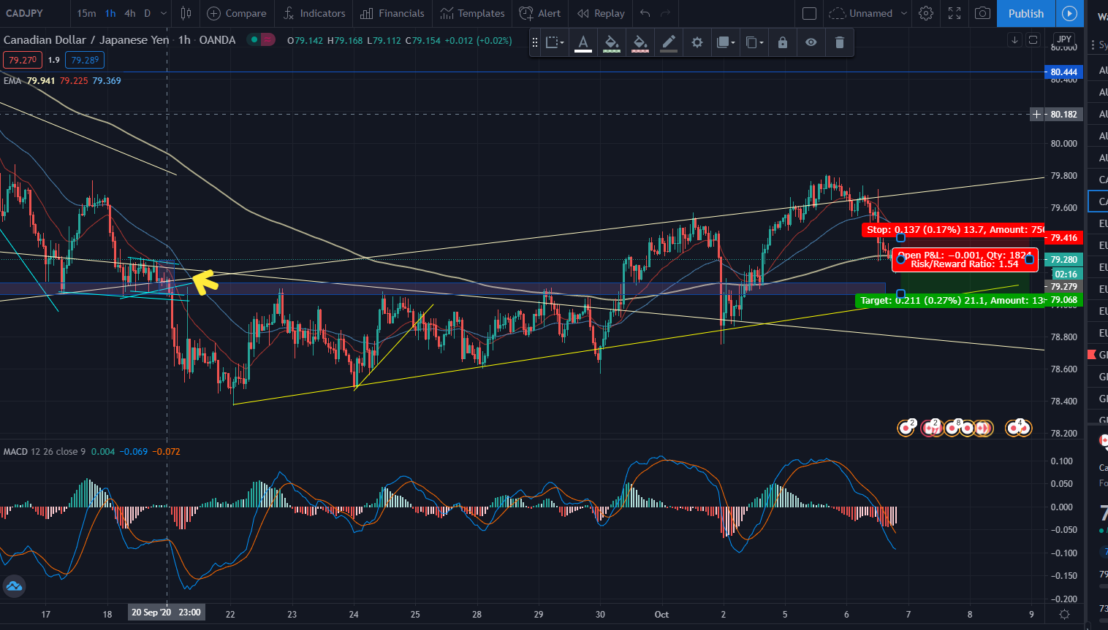Click the Compare button
Image resolution: width=1108 pixels, height=630 pixels.
click(237, 13)
